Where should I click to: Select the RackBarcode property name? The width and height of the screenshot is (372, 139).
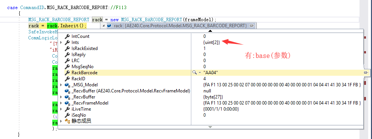[84, 73]
